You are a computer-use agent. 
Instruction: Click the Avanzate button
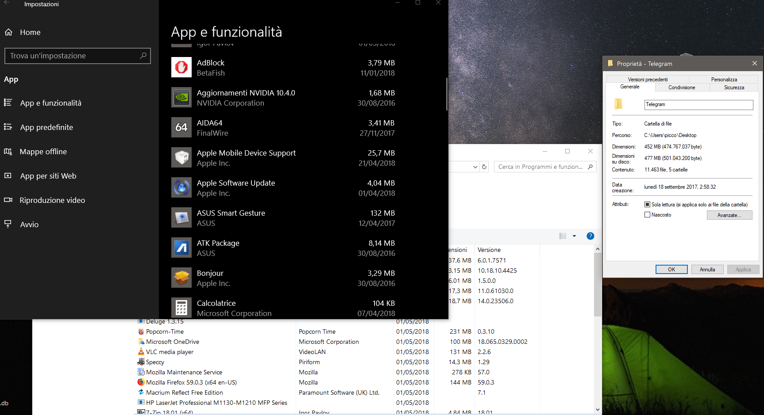click(x=729, y=215)
